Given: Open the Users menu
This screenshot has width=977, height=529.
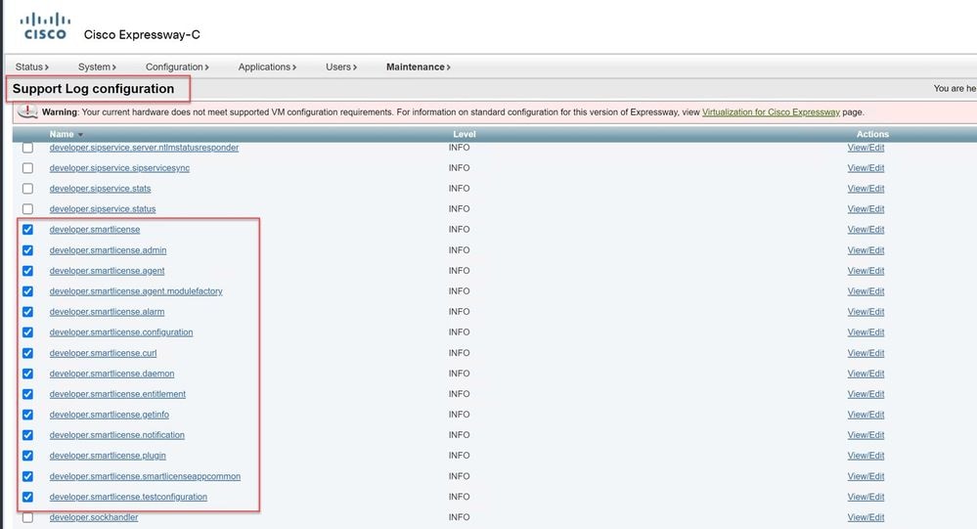Looking at the screenshot, I should click(x=341, y=66).
